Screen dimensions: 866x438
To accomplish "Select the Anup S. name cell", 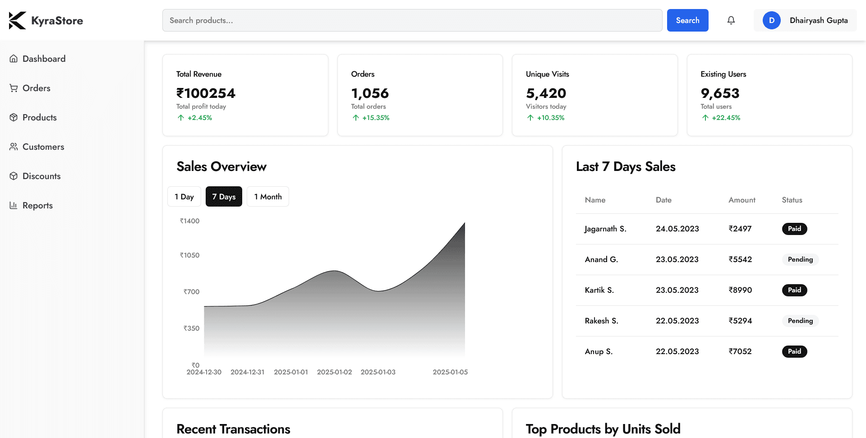I will coord(599,351).
